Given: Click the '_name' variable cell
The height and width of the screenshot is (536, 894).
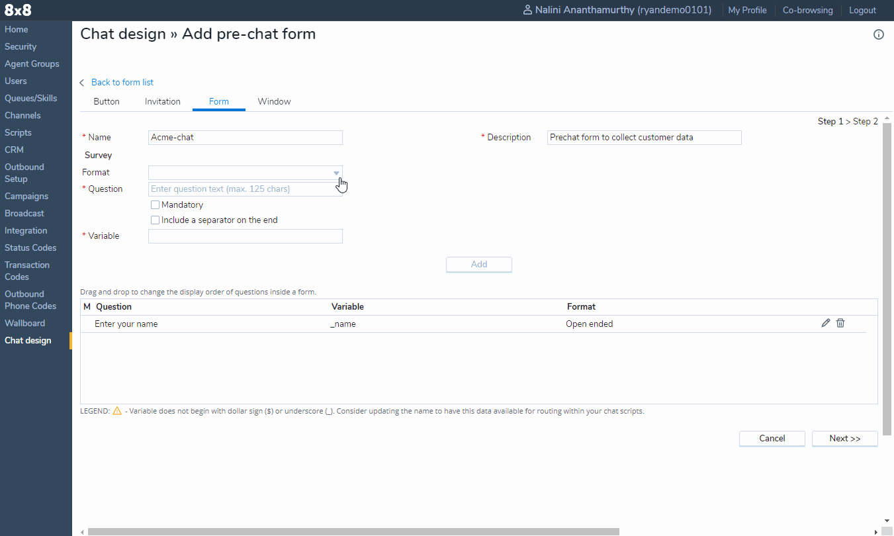Looking at the screenshot, I should [x=343, y=324].
